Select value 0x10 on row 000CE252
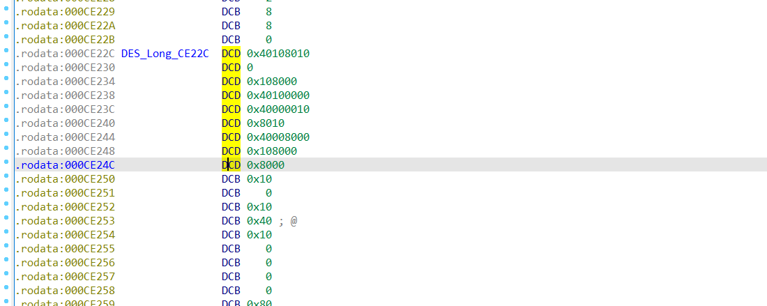This screenshot has height=306, width=767. click(259, 207)
